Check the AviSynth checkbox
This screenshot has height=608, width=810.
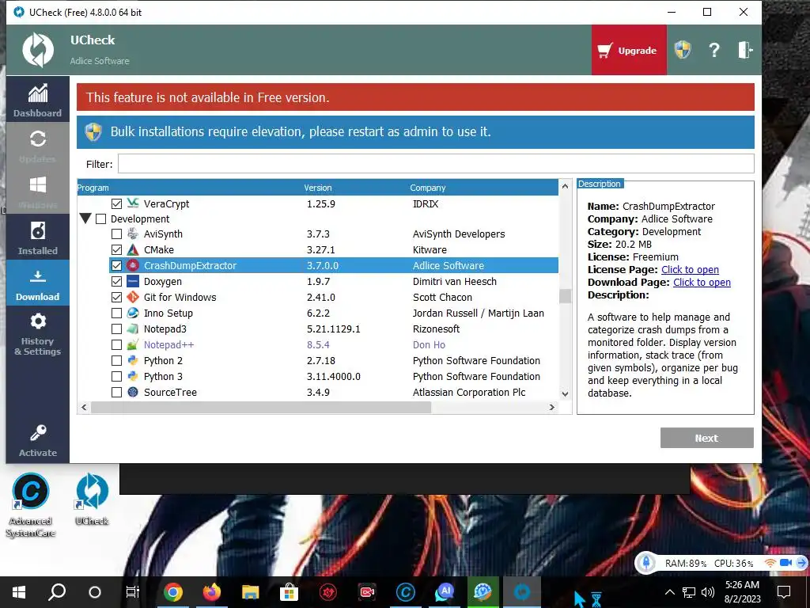(117, 234)
